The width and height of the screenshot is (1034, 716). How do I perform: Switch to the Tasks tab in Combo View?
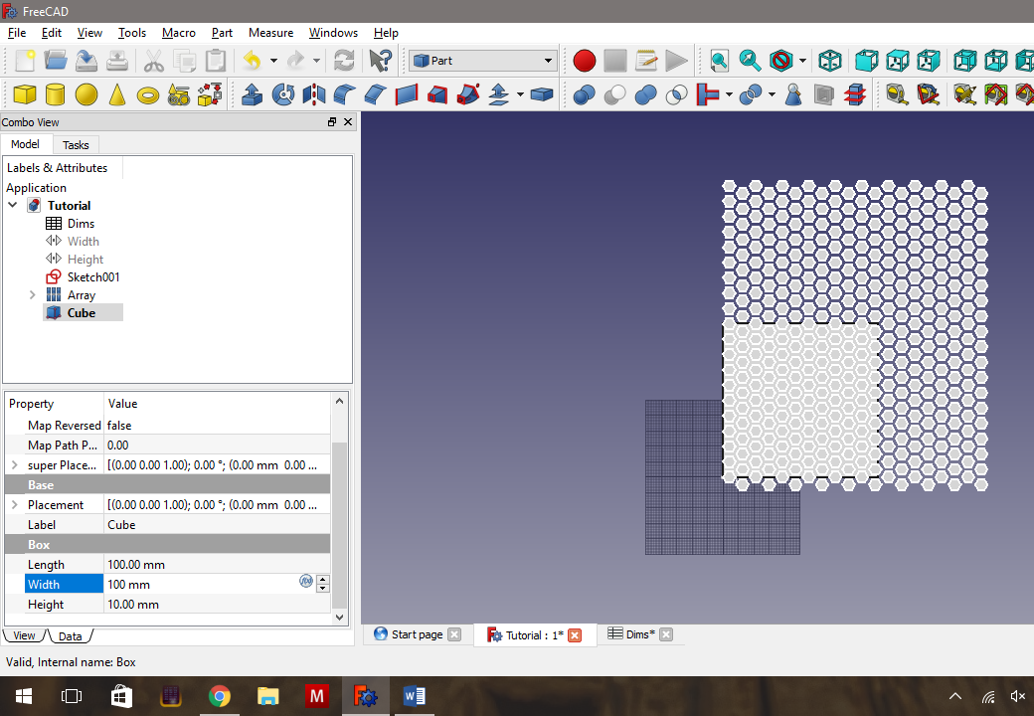point(76,144)
